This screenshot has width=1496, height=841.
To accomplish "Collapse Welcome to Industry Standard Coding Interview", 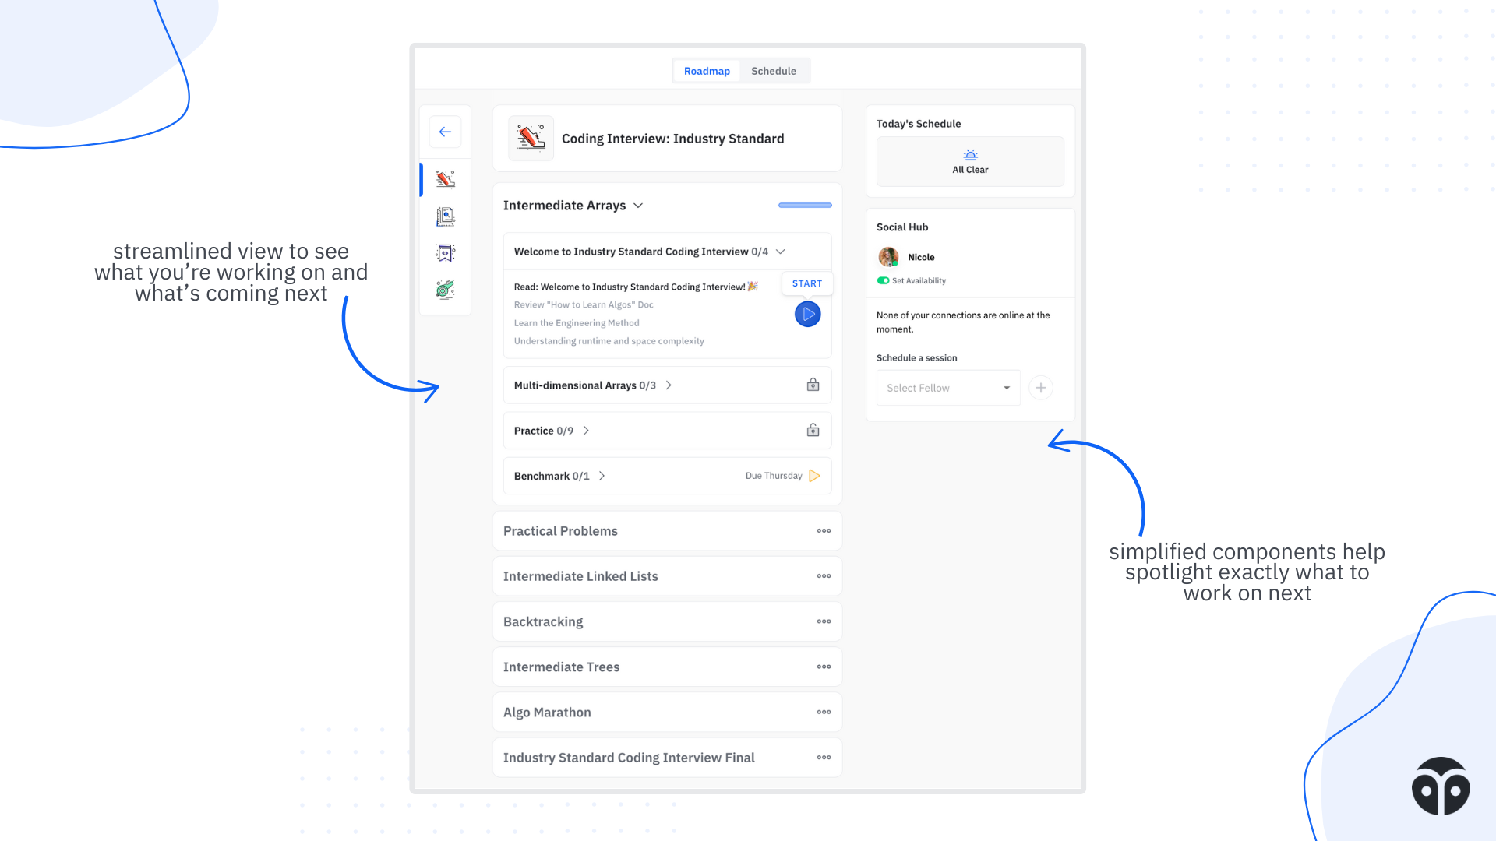I will tap(780, 252).
